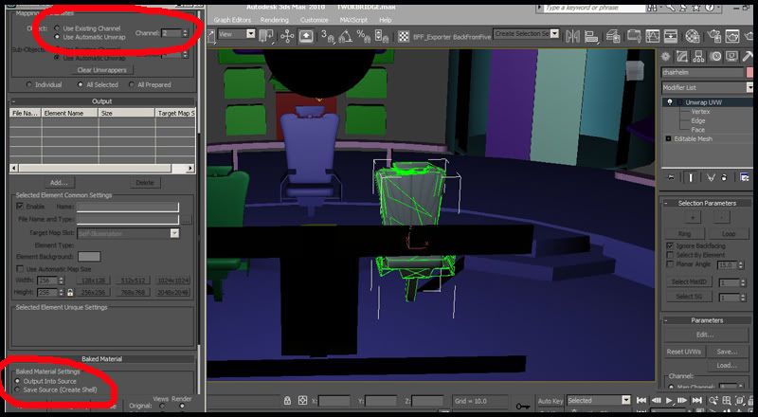Click Pin Stack icon below modifier stack

(x=671, y=177)
